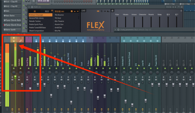The image size is (195, 113).
Task: Click the plus icon on mixer track 21
Action: tap(157, 41)
